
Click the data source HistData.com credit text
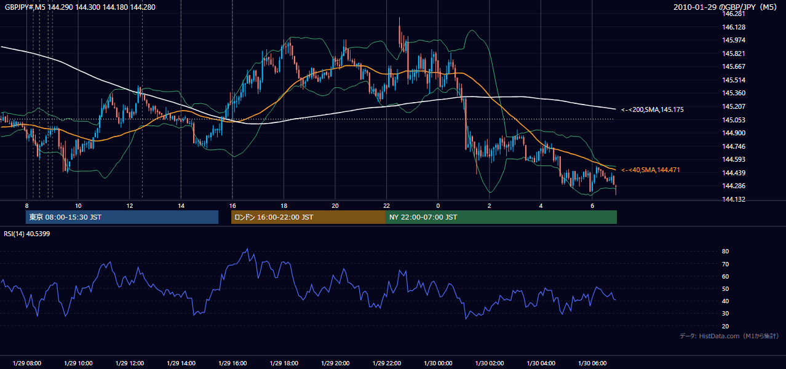[729, 336]
